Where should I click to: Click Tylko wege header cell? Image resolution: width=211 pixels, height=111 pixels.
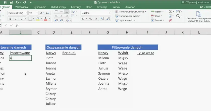pos(146,53)
